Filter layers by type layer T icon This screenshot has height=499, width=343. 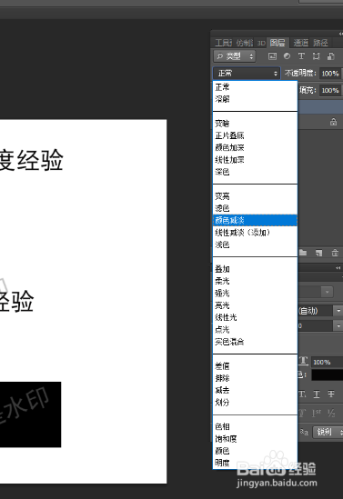(x=301, y=56)
